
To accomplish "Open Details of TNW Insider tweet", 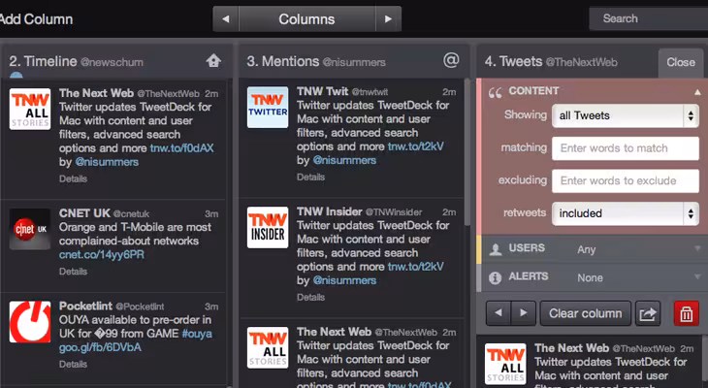I will tap(310, 297).
